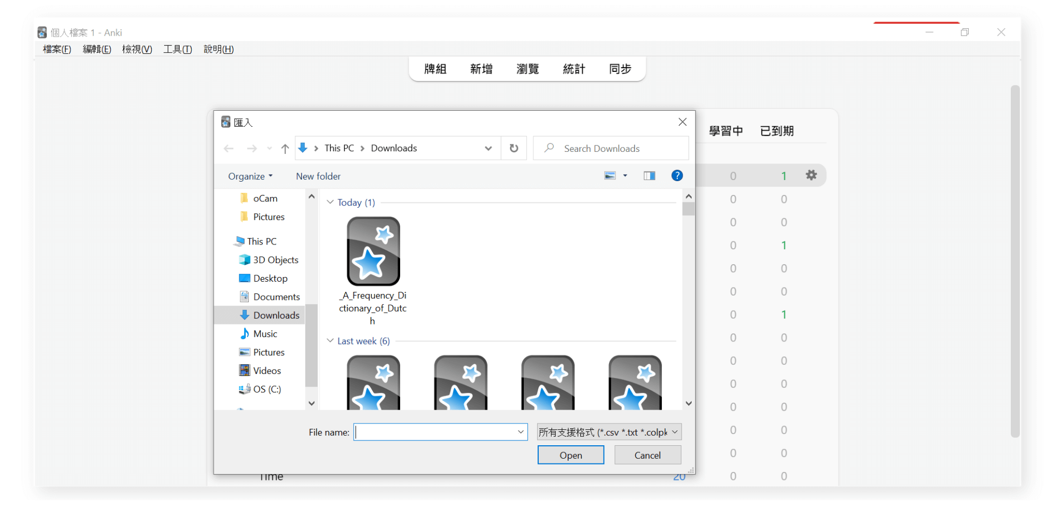
Task: Select Downloads folder in navigation pane
Action: [x=275, y=315]
